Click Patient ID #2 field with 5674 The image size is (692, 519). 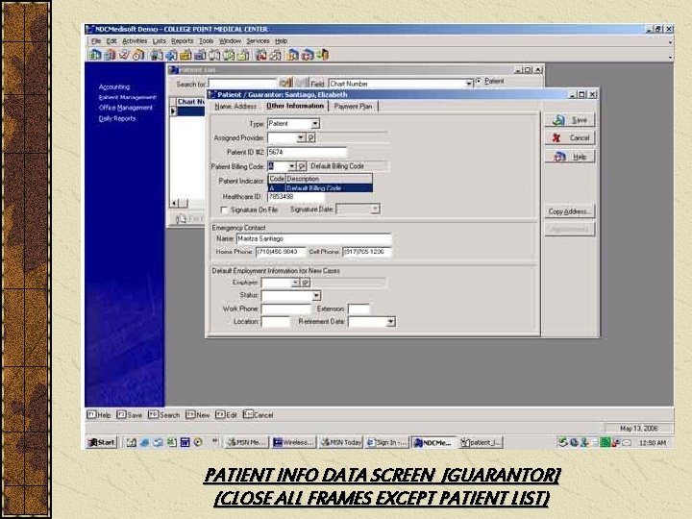pos(307,152)
